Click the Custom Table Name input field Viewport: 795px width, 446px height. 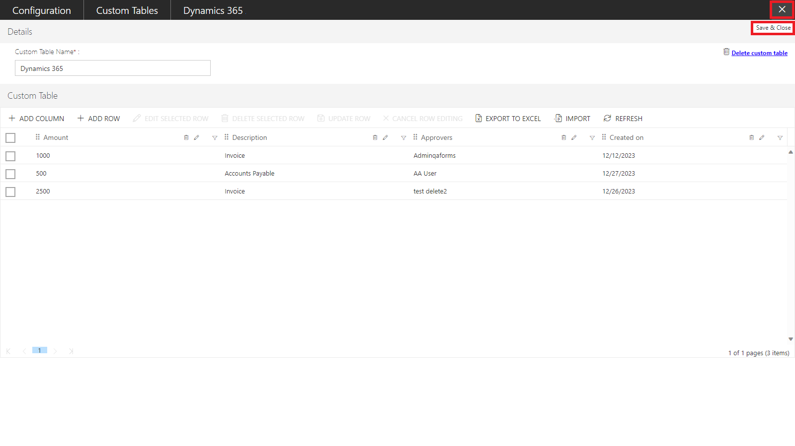113,68
